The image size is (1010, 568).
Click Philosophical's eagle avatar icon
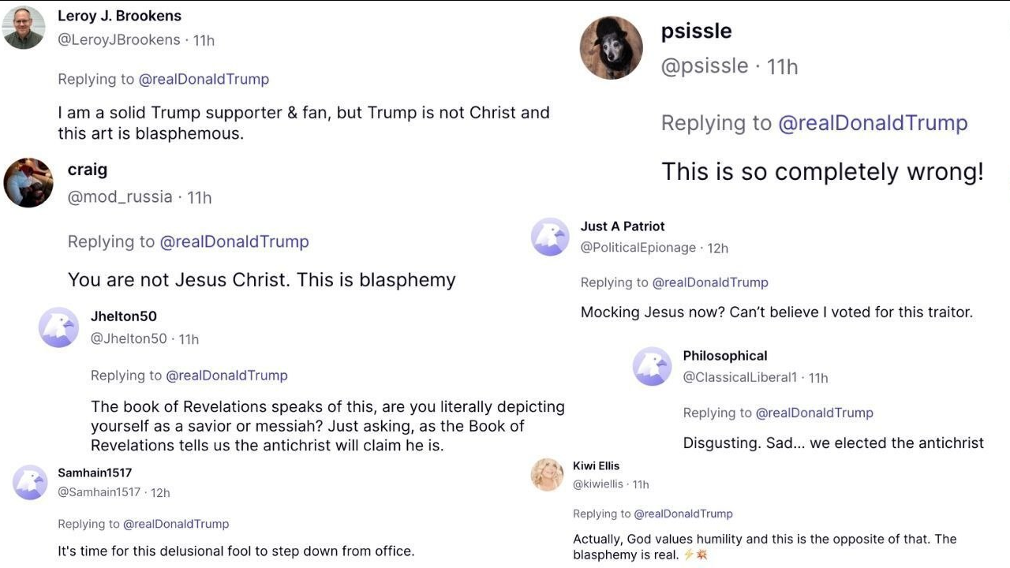click(x=653, y=366)
